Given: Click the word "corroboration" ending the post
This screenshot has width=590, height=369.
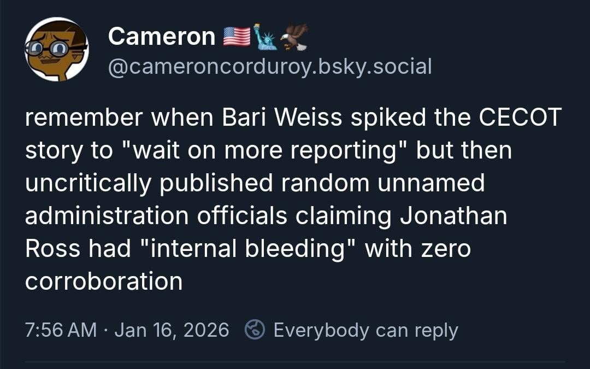Looking at the screenshot, I should point(104,281).
